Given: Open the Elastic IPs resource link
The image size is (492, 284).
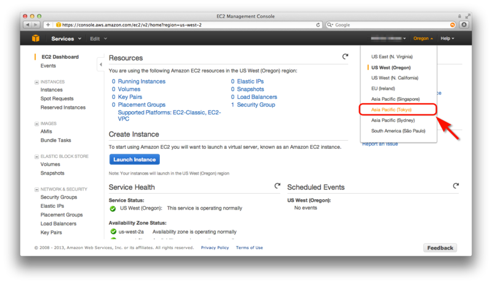Looking at the screenshot, I should point(250,81).
